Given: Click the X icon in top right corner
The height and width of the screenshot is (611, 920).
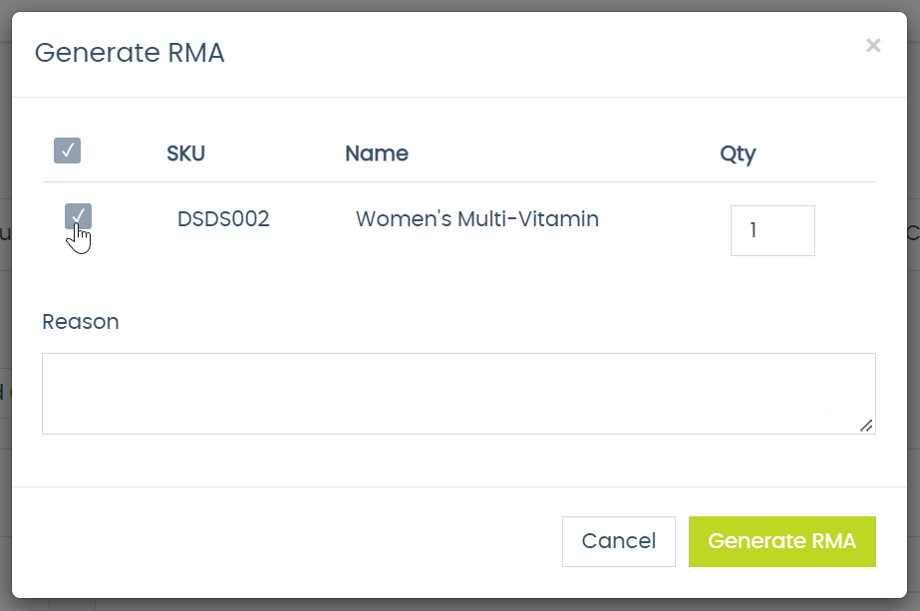Looking at the screenshot, I should pos(873,45).
